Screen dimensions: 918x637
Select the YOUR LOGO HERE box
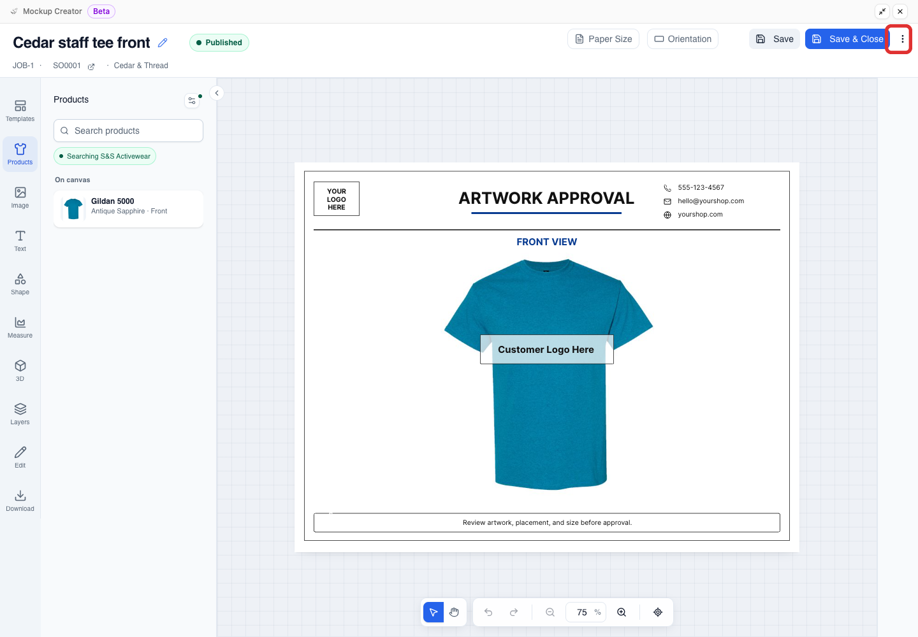point(337,199)
